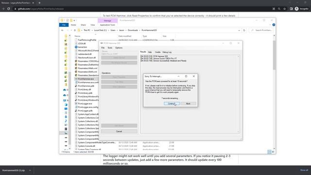Click browser address bar URL
311x175 pixels.
coord(41,9)
